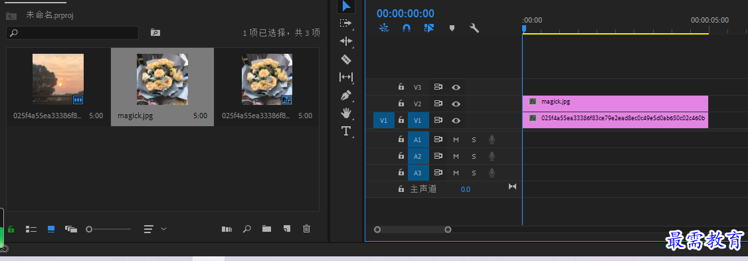Select the Selection arrow tool
Viewport: 748px width, 261px height.
(x=346, y=6)
